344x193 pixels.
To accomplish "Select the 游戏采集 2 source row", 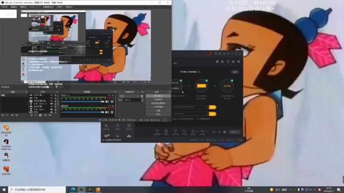I will (x=43, y=95).
